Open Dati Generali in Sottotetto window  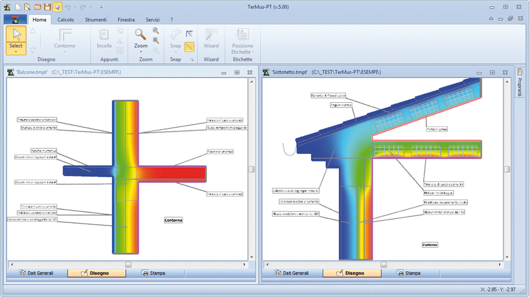290,273
